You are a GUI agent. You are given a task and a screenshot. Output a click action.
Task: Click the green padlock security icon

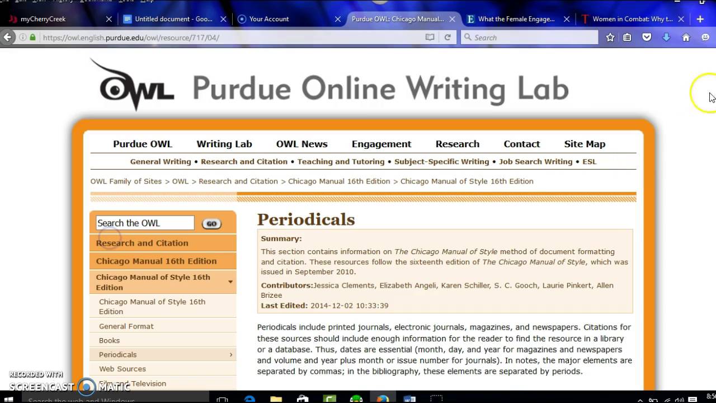coord(33,38)
